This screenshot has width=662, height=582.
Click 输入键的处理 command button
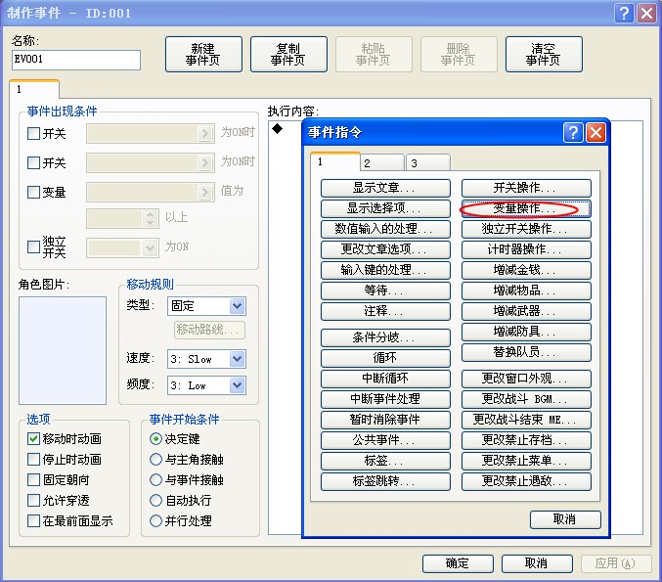click(x=385, y=270)
